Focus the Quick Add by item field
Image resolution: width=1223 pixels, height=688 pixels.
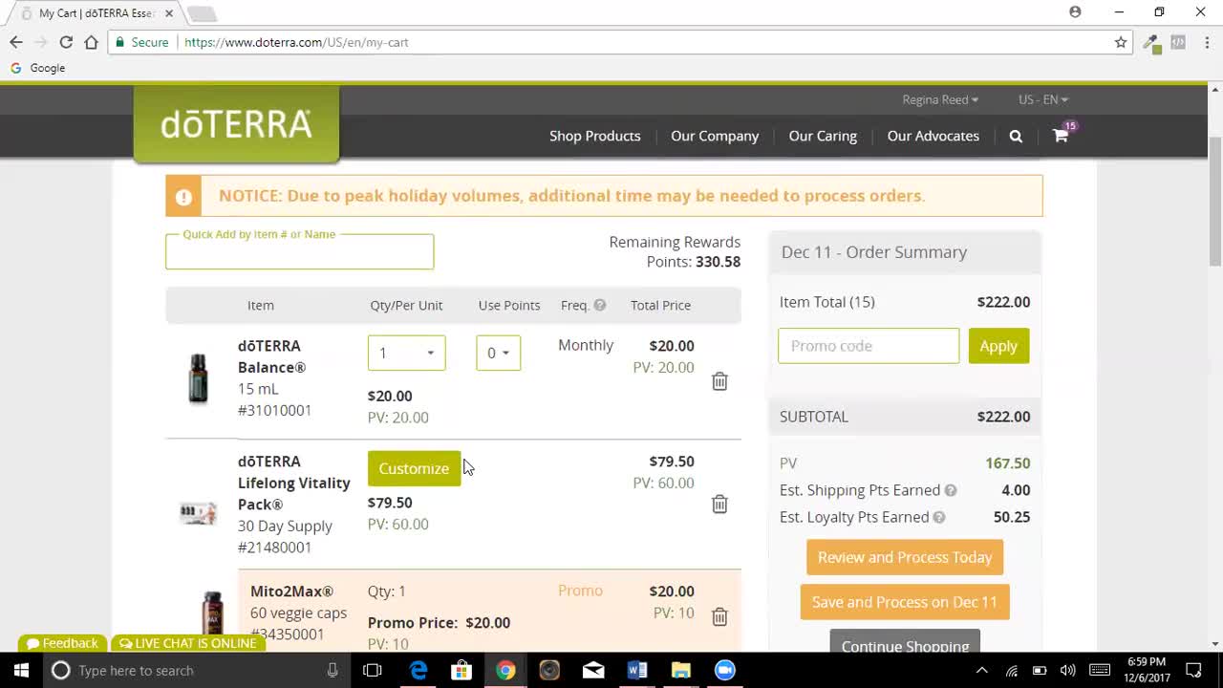(299, 252)
